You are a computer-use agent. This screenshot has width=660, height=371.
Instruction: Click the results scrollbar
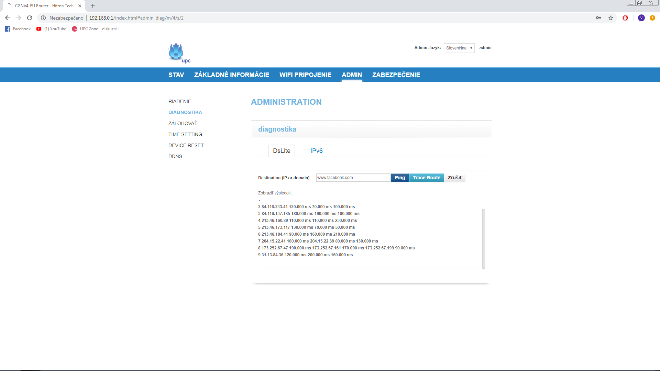(x=484, y=238)
